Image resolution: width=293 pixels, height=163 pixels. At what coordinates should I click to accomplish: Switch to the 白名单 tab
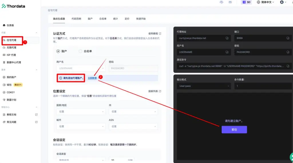coord(103,19)
